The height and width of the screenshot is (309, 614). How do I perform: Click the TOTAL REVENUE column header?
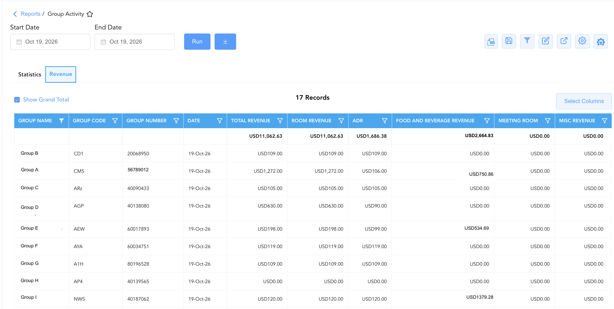[x=250, y=121]
